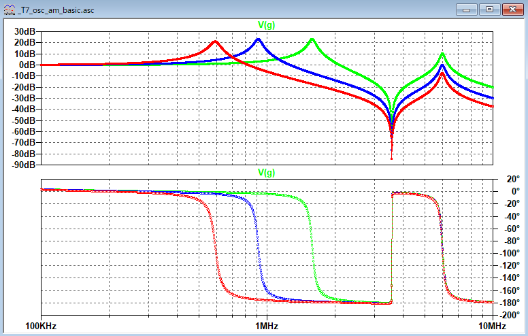
Task: Click the 0dB magnitude axis label
Action: [x=27, y=65]
